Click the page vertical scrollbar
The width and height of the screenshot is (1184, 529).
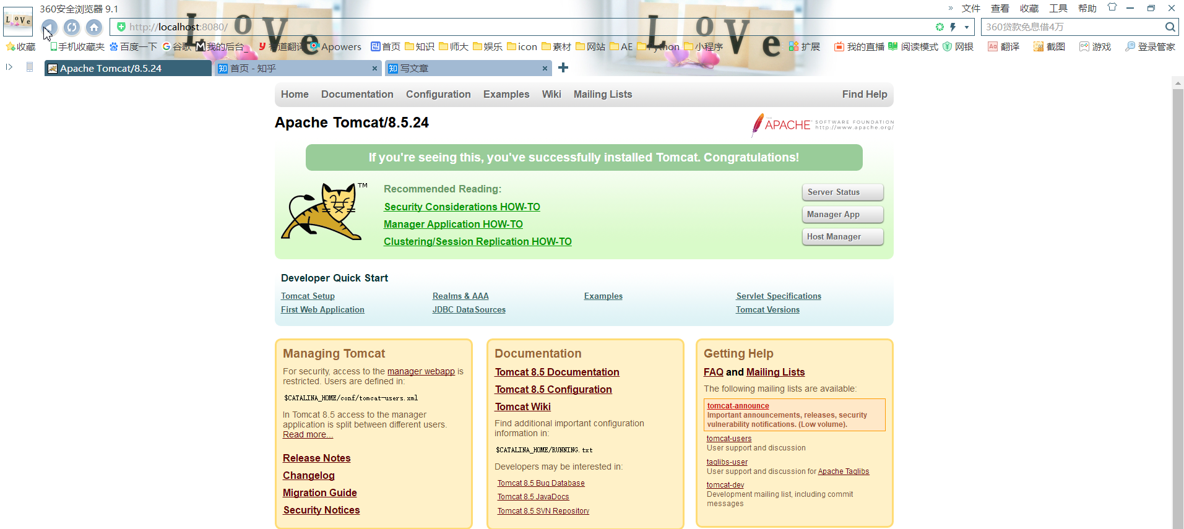point(1178,303)
